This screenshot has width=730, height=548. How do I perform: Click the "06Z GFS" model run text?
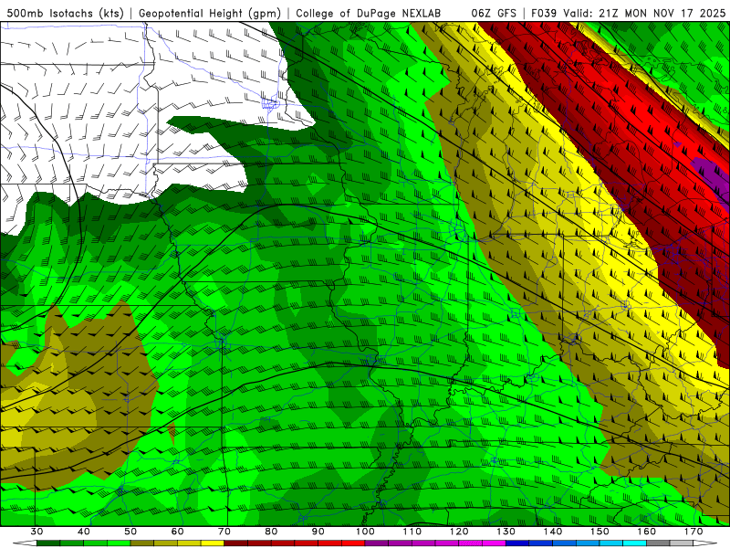click(x=494, y=13)
